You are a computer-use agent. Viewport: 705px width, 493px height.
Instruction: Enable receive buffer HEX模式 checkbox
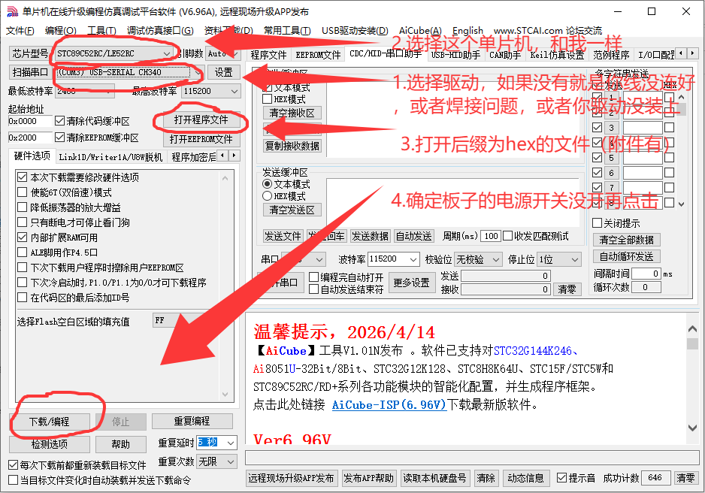[267, 99]
